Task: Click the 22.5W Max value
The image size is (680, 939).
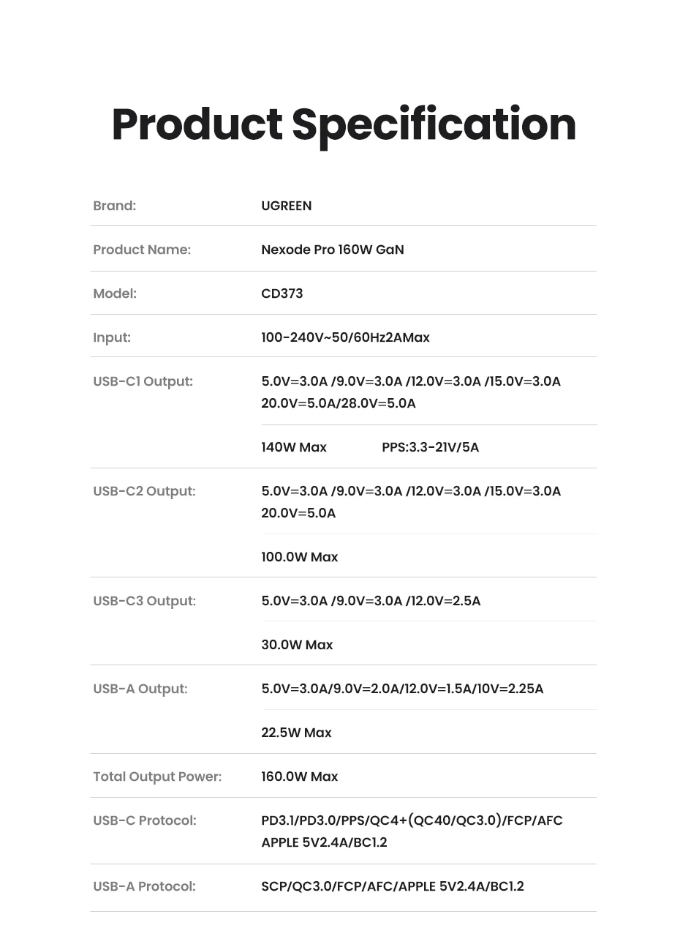Action: 296,733
